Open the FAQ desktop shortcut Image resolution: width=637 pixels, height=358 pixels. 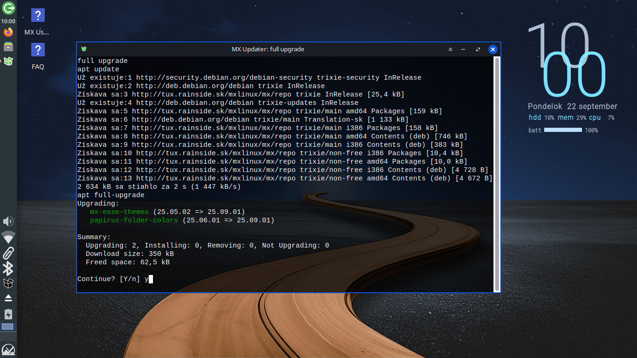(38, 56)
